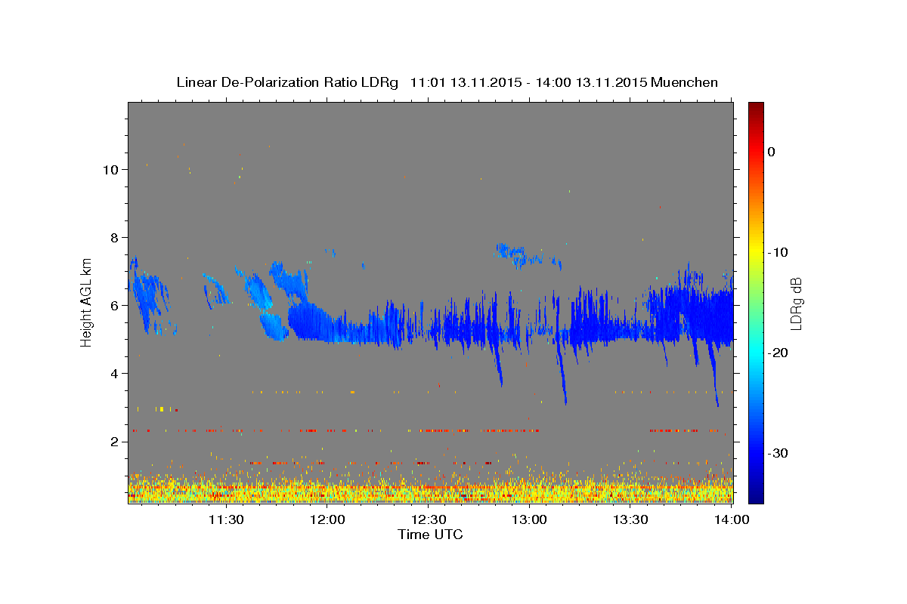The image size is (907, 604).
Task: Click the 'LDRg dB' colorbar label
Action: point(795,304)
